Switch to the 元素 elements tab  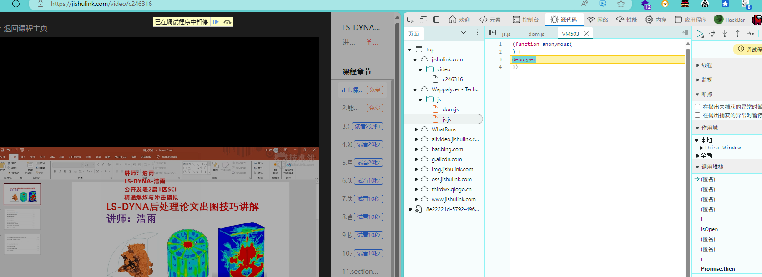(x=490, y=20)
